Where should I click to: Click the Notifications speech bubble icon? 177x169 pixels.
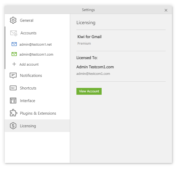pyautogui.click(x=13, y=76)
